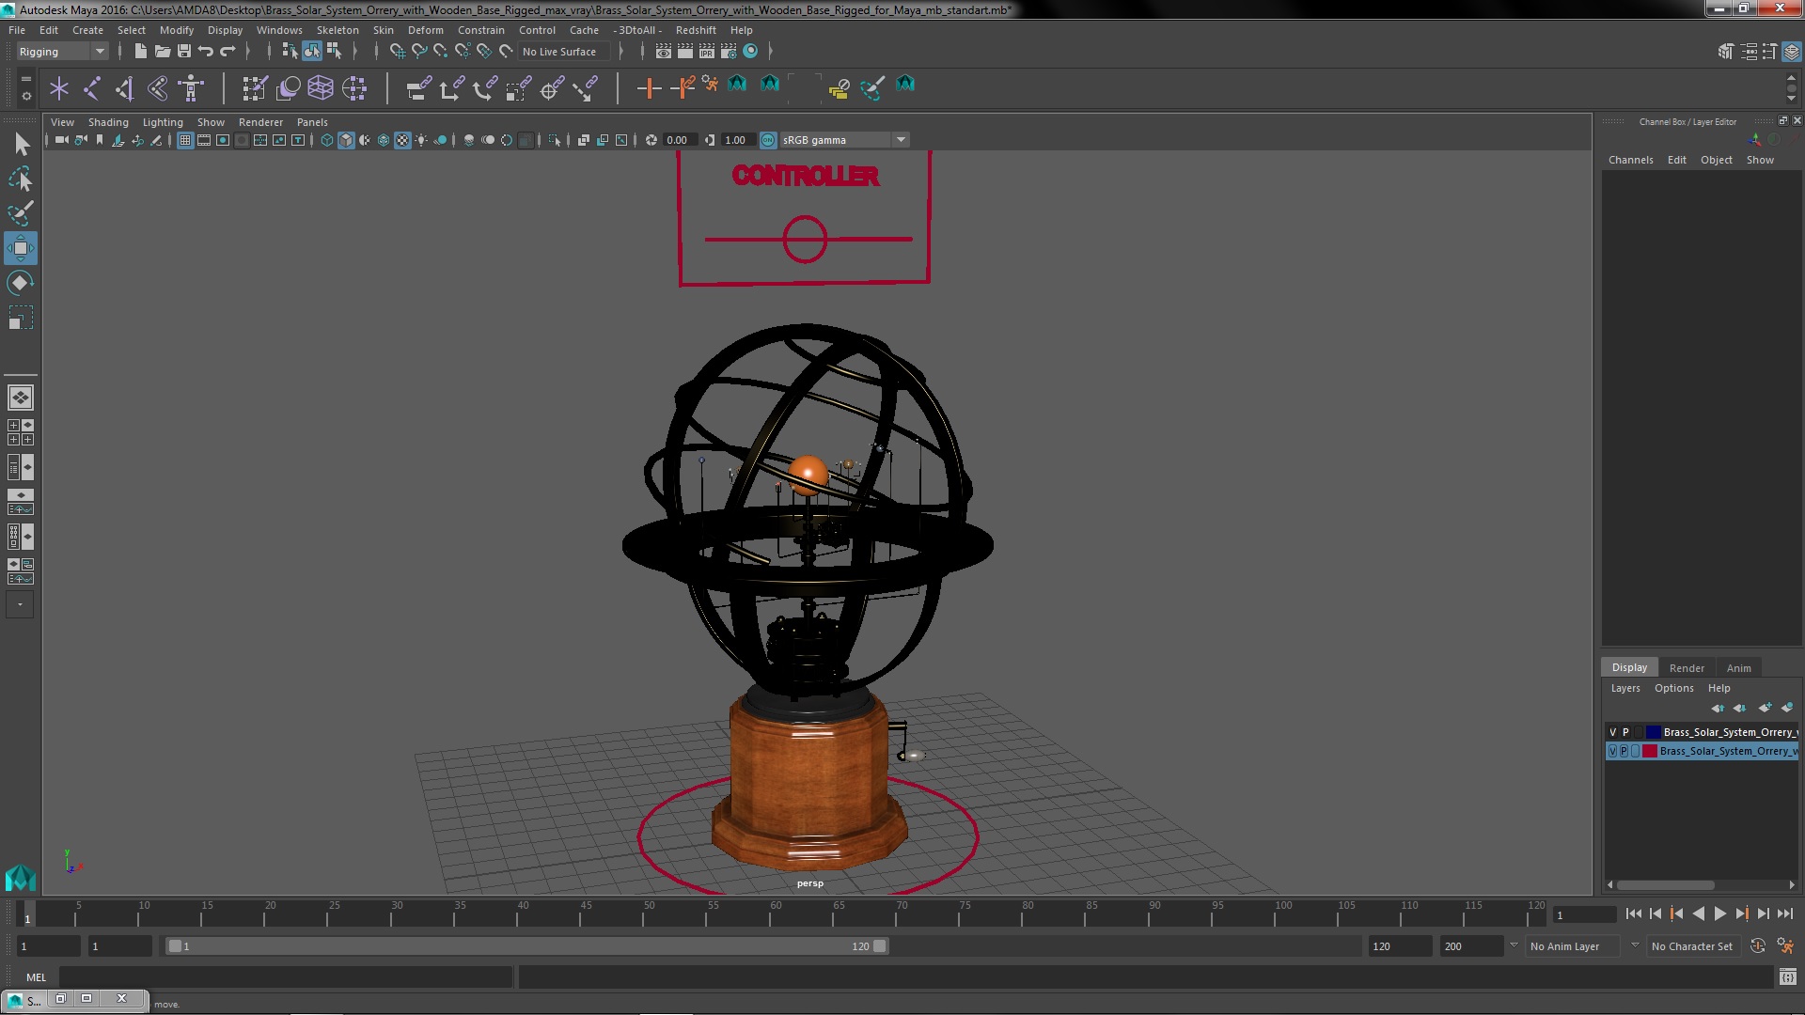Click the red layer color swatch

coord(1649,751)
